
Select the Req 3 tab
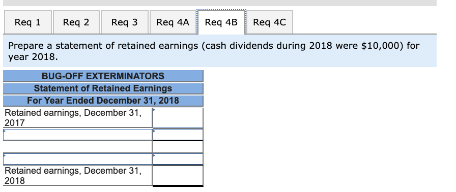(x=125, y=22)
